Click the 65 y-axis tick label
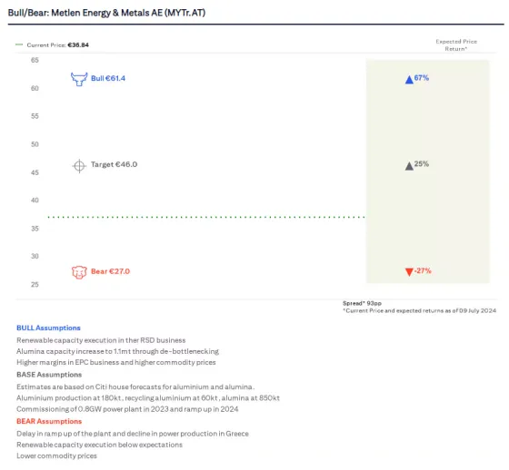The height and width of the screenshot is (470, 509). (x=35, y=60)
